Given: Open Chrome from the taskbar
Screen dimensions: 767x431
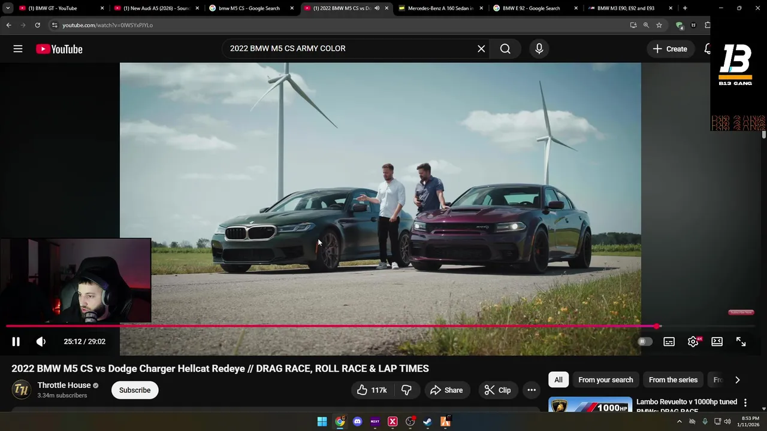Looking at the screenshot, I should coord(340,421).
